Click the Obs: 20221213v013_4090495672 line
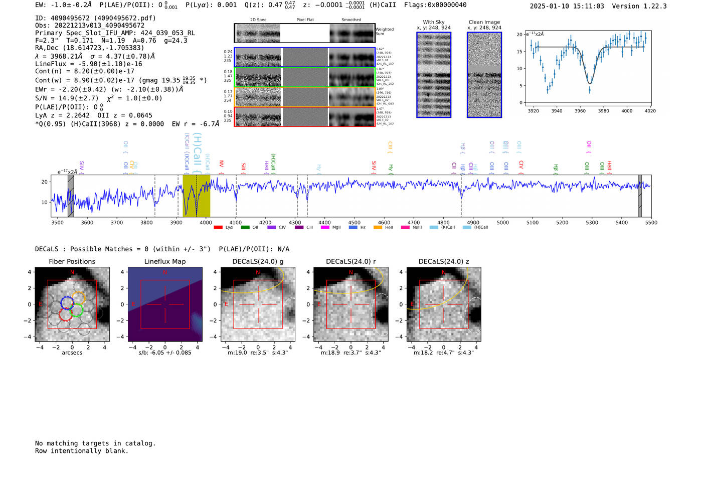This screenshot has width=702, height=478. (x=90, y=26)
